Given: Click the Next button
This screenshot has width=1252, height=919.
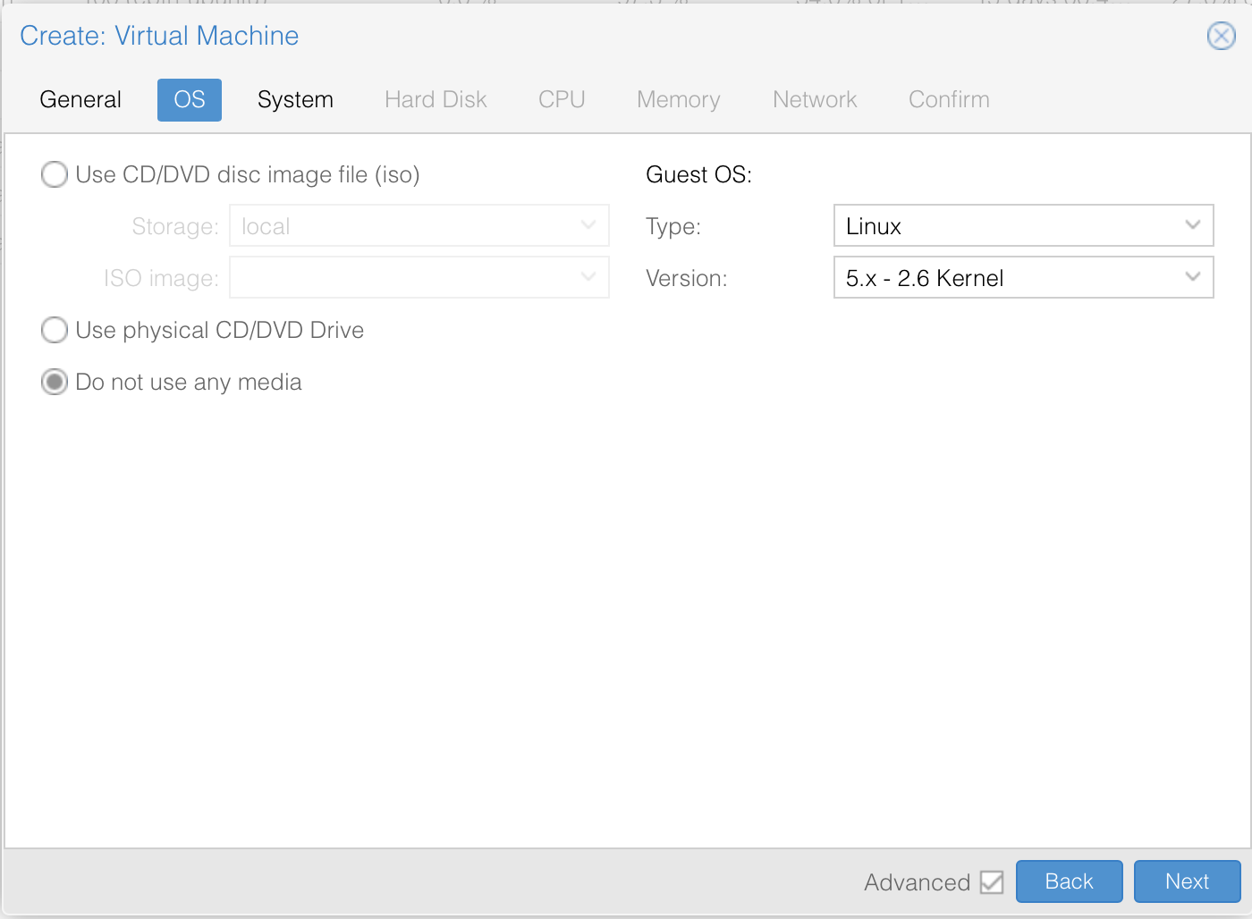Looking at the screenshot, I should 1187,881.
